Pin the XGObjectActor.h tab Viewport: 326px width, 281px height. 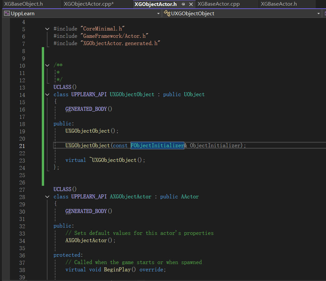click(x=183, y=4)
